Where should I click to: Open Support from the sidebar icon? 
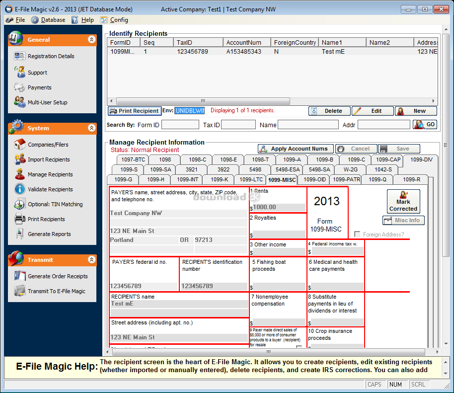pos(20,72)
